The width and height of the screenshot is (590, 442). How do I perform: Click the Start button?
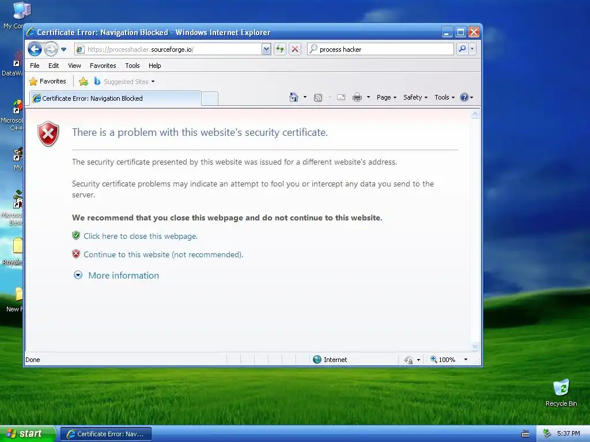28,434
